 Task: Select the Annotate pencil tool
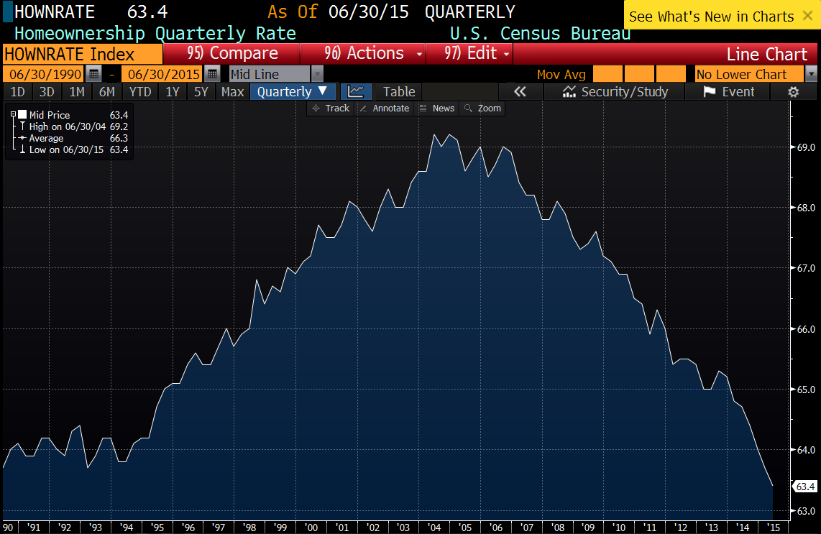pos(385,108)
